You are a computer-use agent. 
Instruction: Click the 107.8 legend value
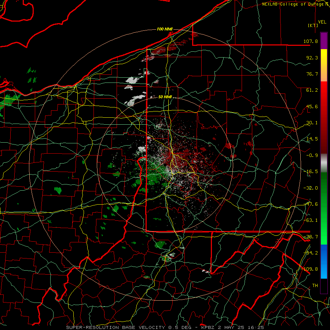pos(311,41)
